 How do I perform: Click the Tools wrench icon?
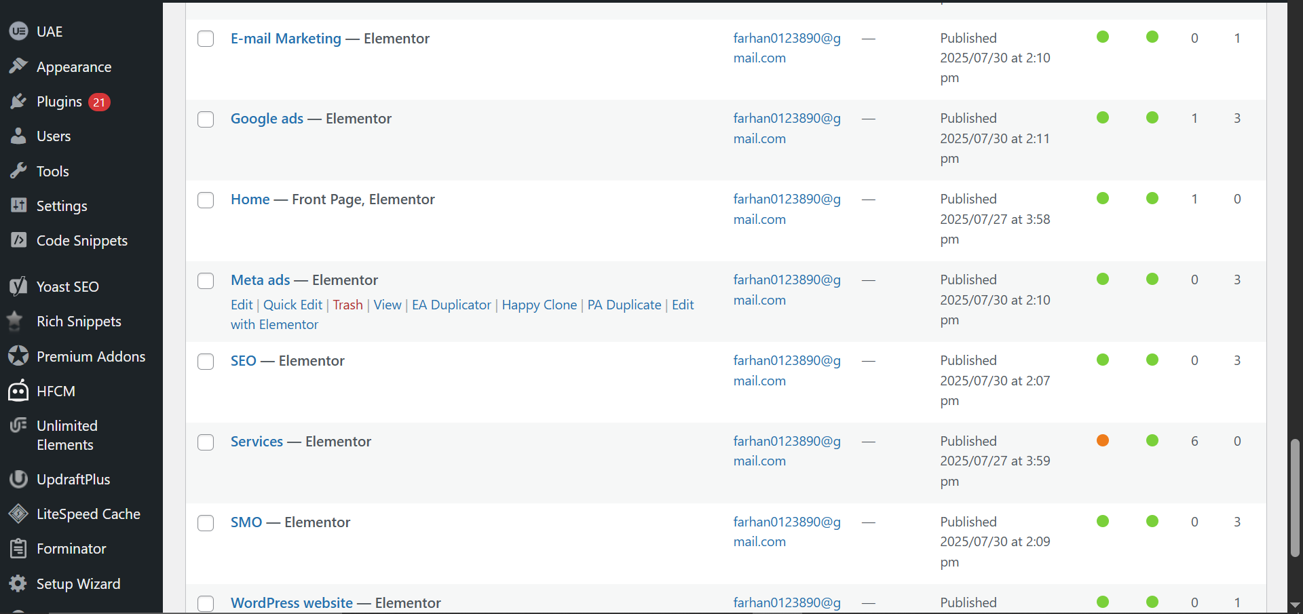coord(18,171)
